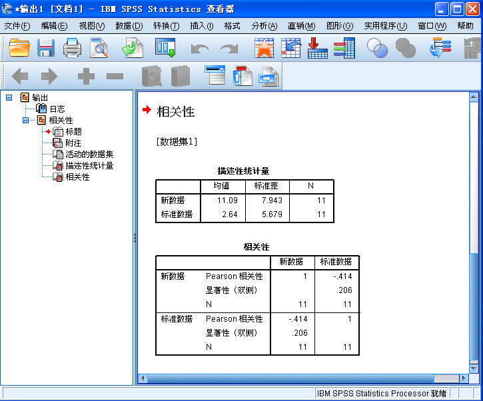Image resolution: width=483 pixels, height=401 pixels.
Task: Print the output with printer icon
Action: coord(73,48)
